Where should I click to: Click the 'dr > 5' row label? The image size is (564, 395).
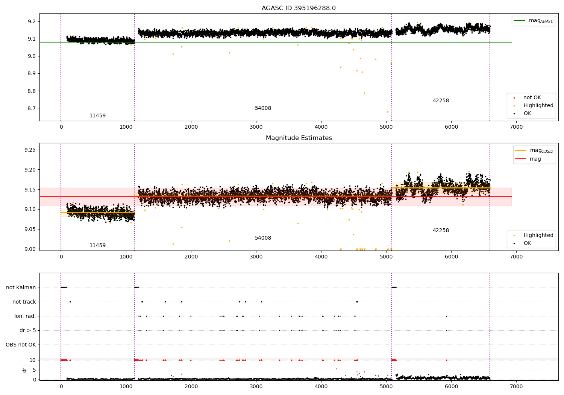coord(28,331)
